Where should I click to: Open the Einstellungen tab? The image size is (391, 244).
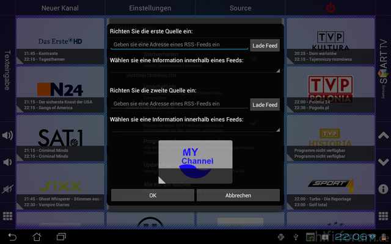[x=150, y=8]
